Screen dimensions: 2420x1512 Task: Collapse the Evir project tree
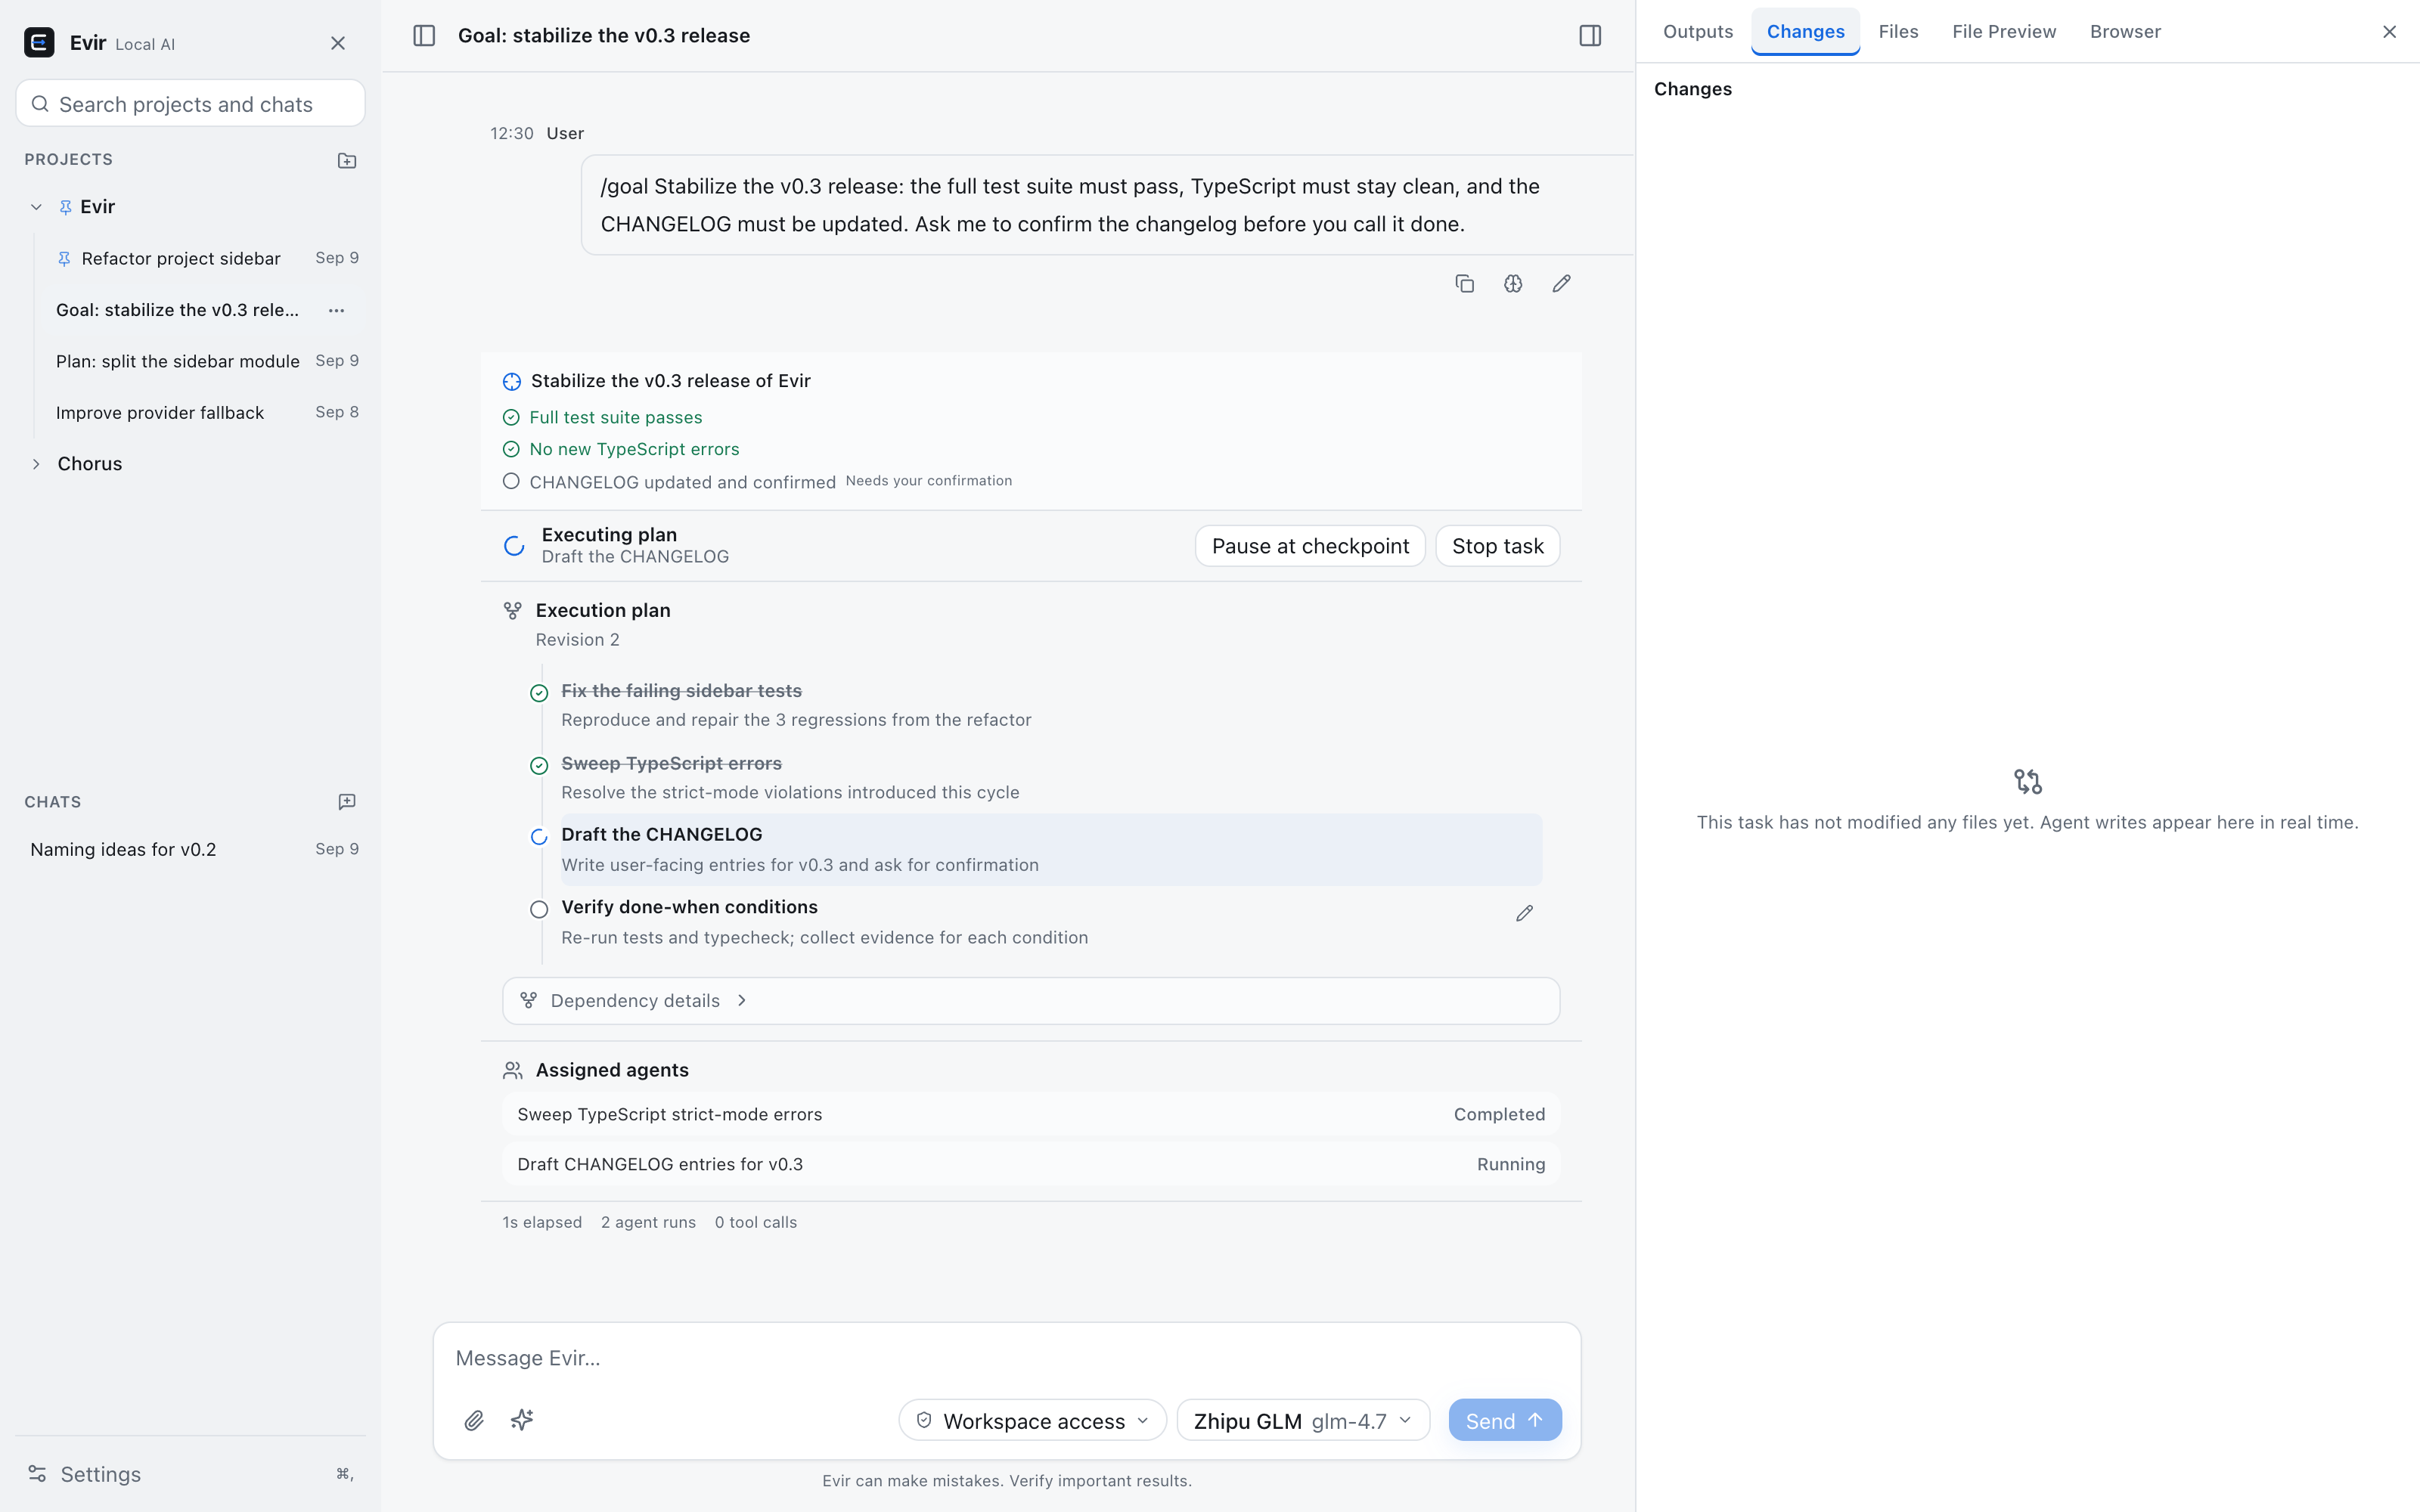[x=36, y=207]
